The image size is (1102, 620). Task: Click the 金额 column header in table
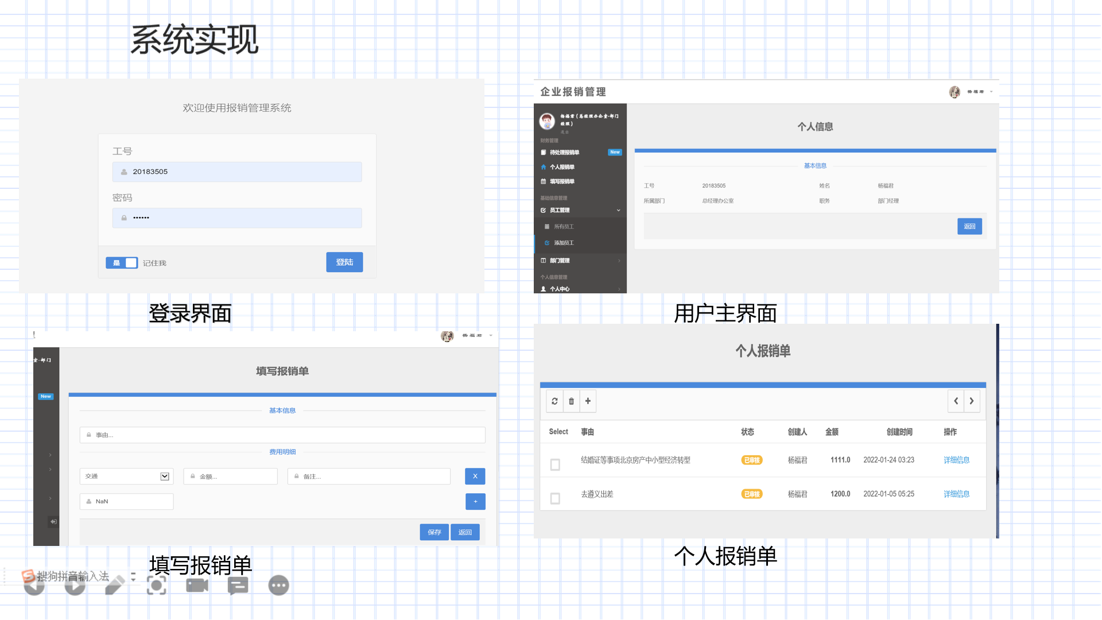832,432
